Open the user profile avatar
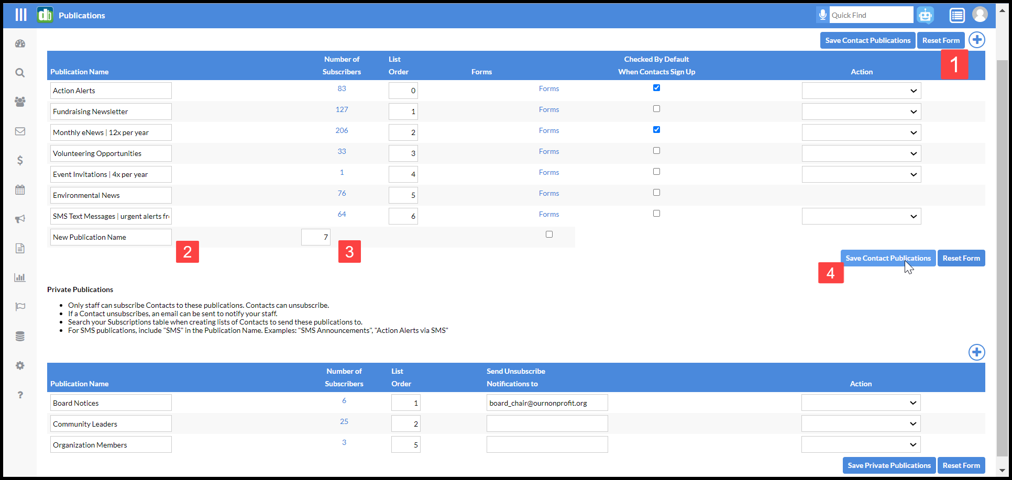 click(x=980, y=14)
